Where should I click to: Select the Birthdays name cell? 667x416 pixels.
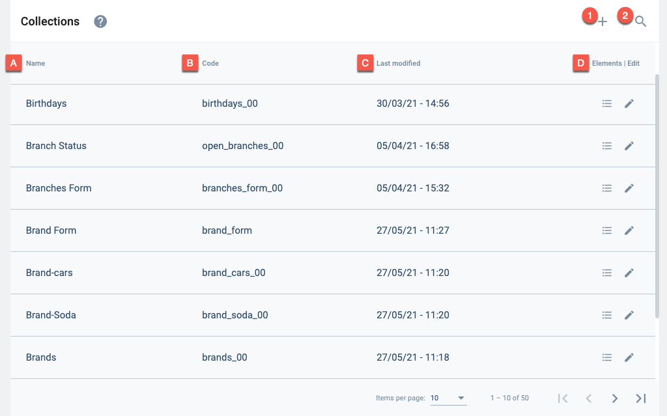click(46, 104)
